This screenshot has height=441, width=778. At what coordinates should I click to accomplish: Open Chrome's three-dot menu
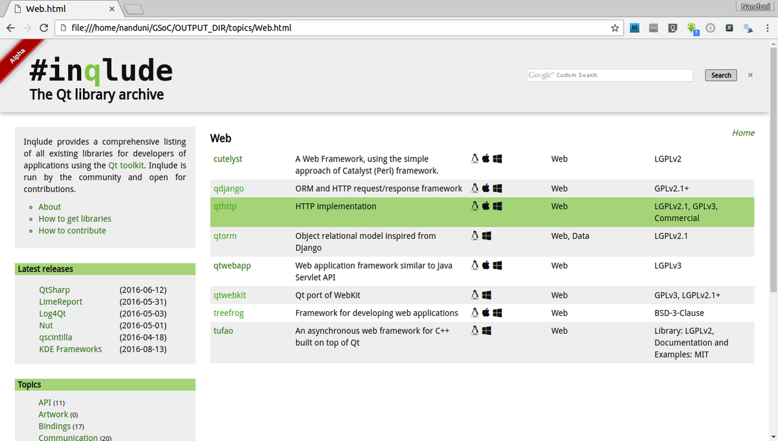767,28
